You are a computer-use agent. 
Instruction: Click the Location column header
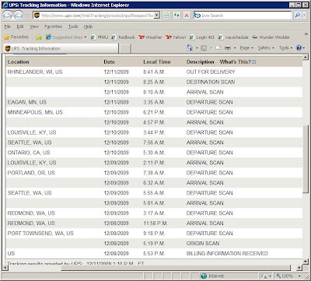[x=18, y=62]
